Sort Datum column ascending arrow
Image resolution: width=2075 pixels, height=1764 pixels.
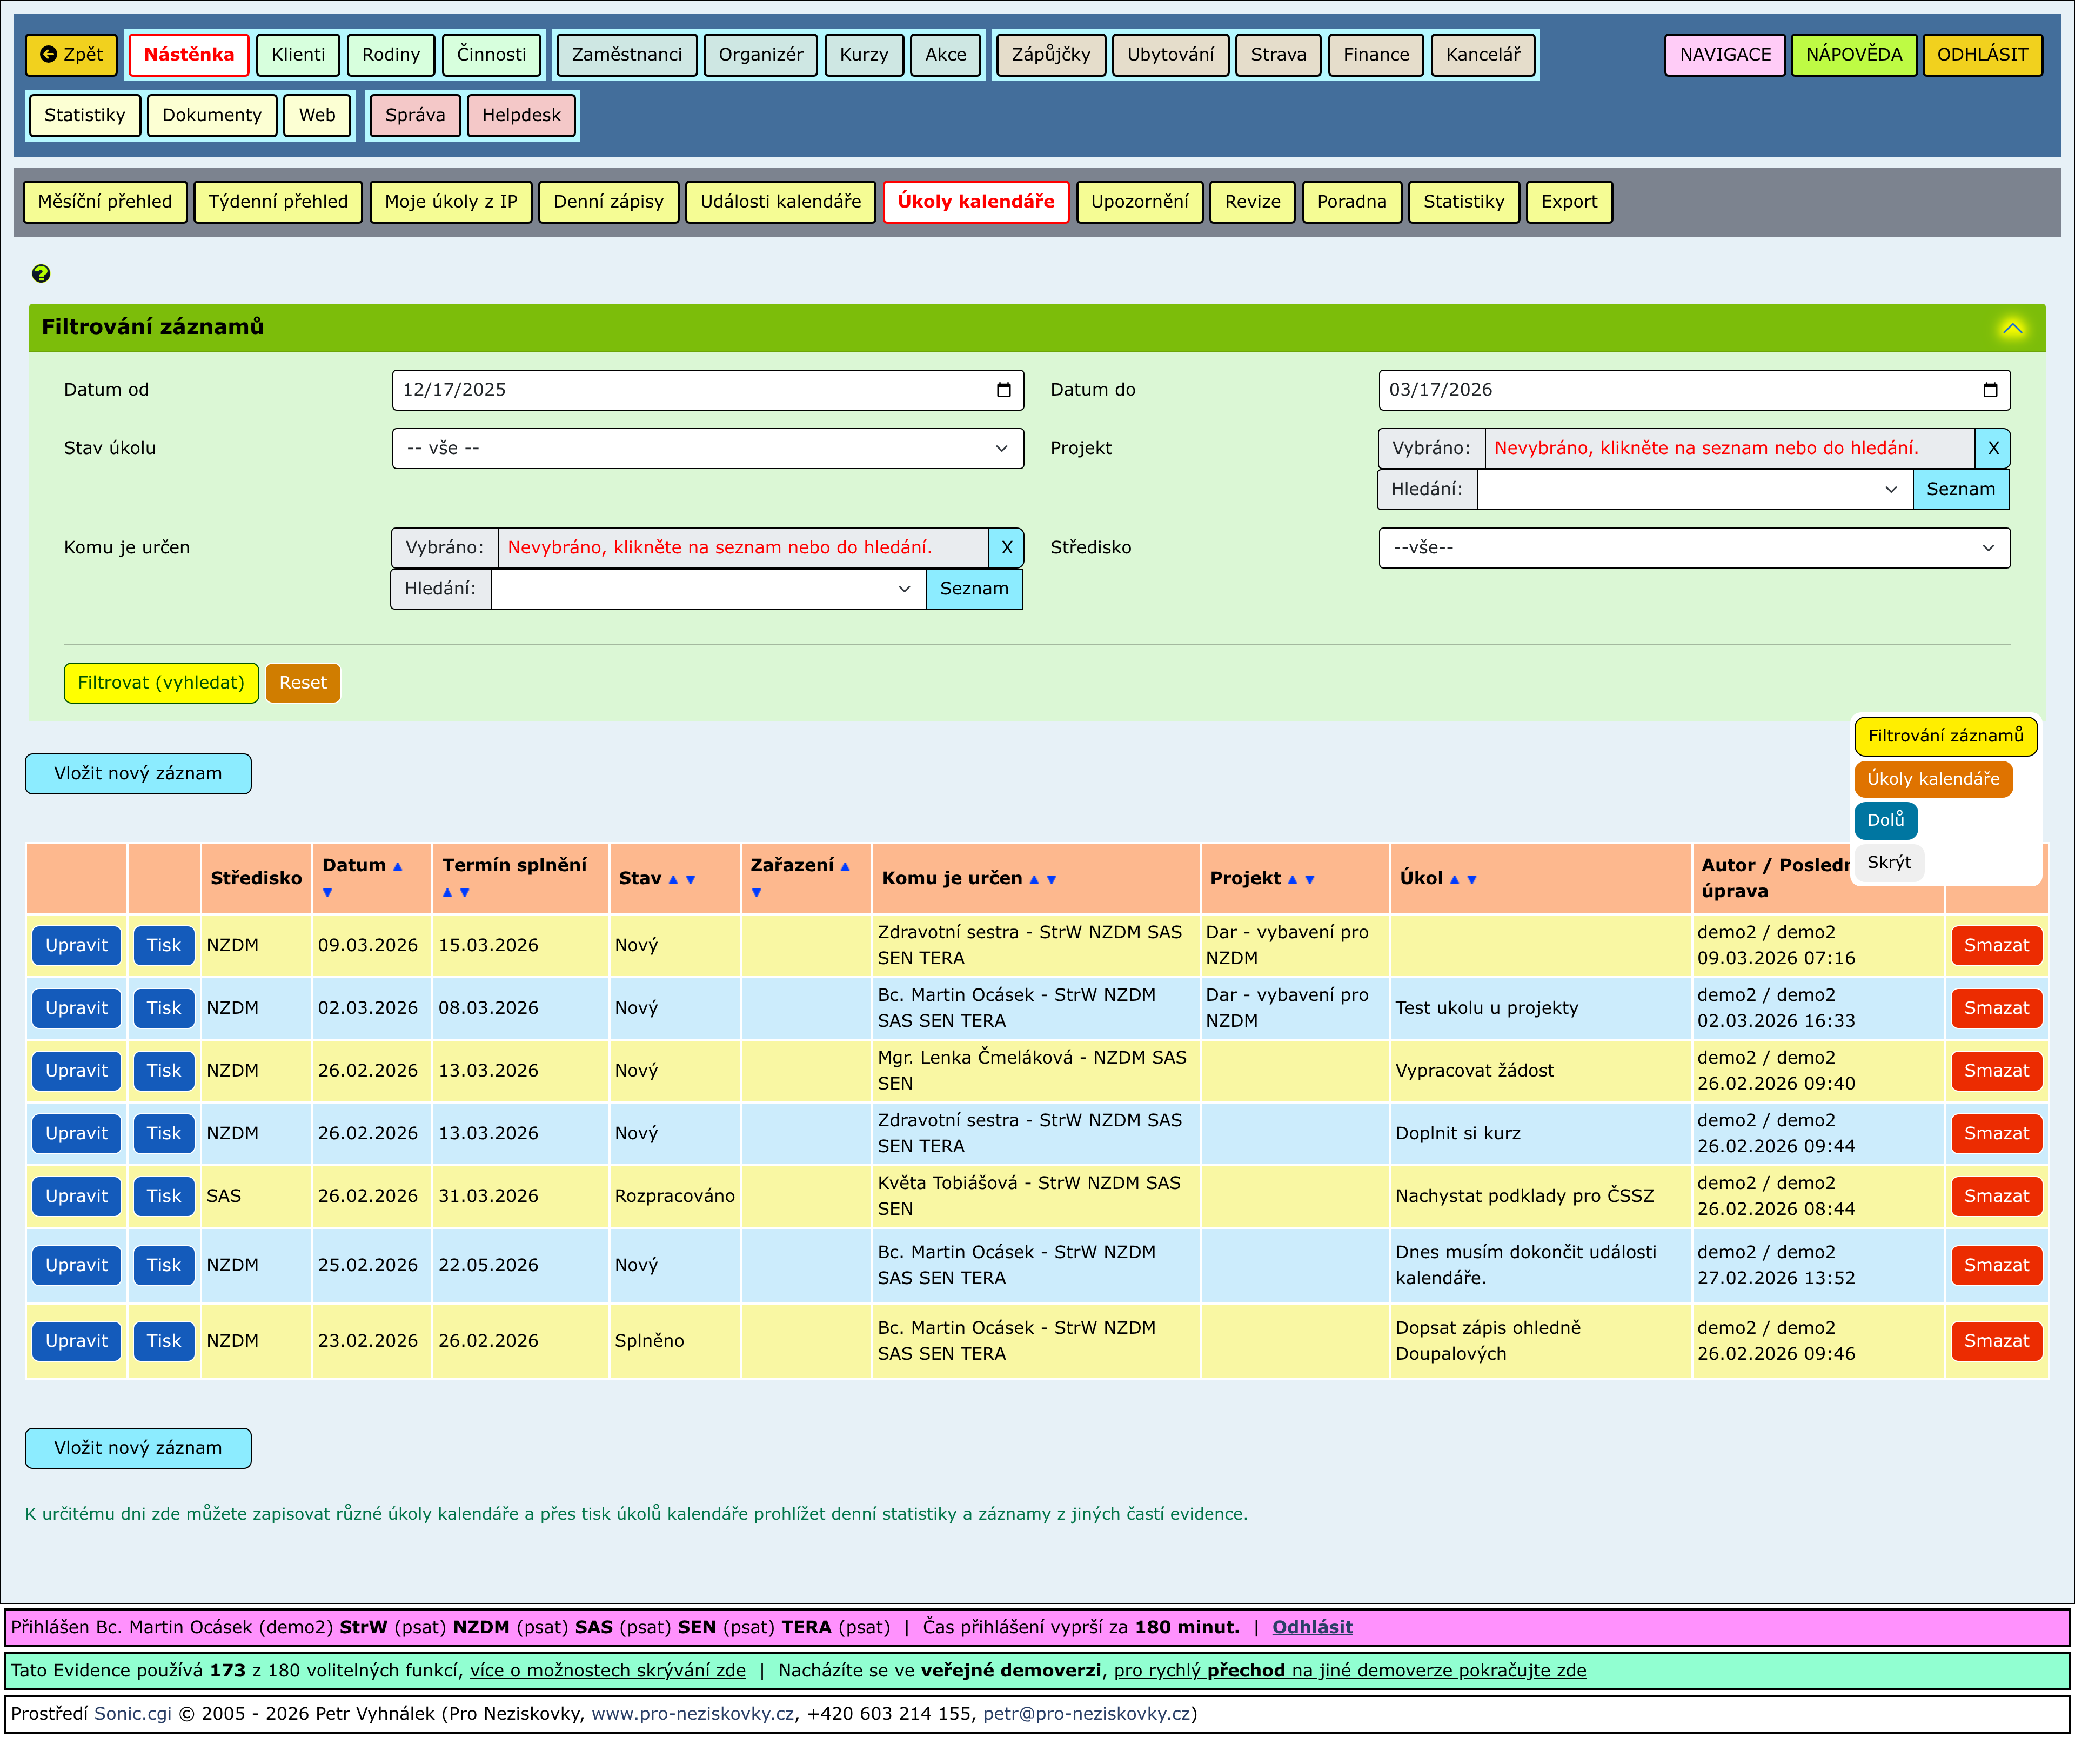point(397,867)
